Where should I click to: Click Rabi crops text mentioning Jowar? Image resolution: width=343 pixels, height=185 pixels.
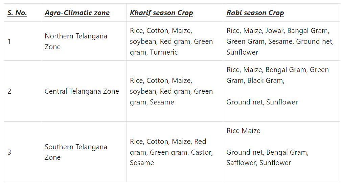280,41
